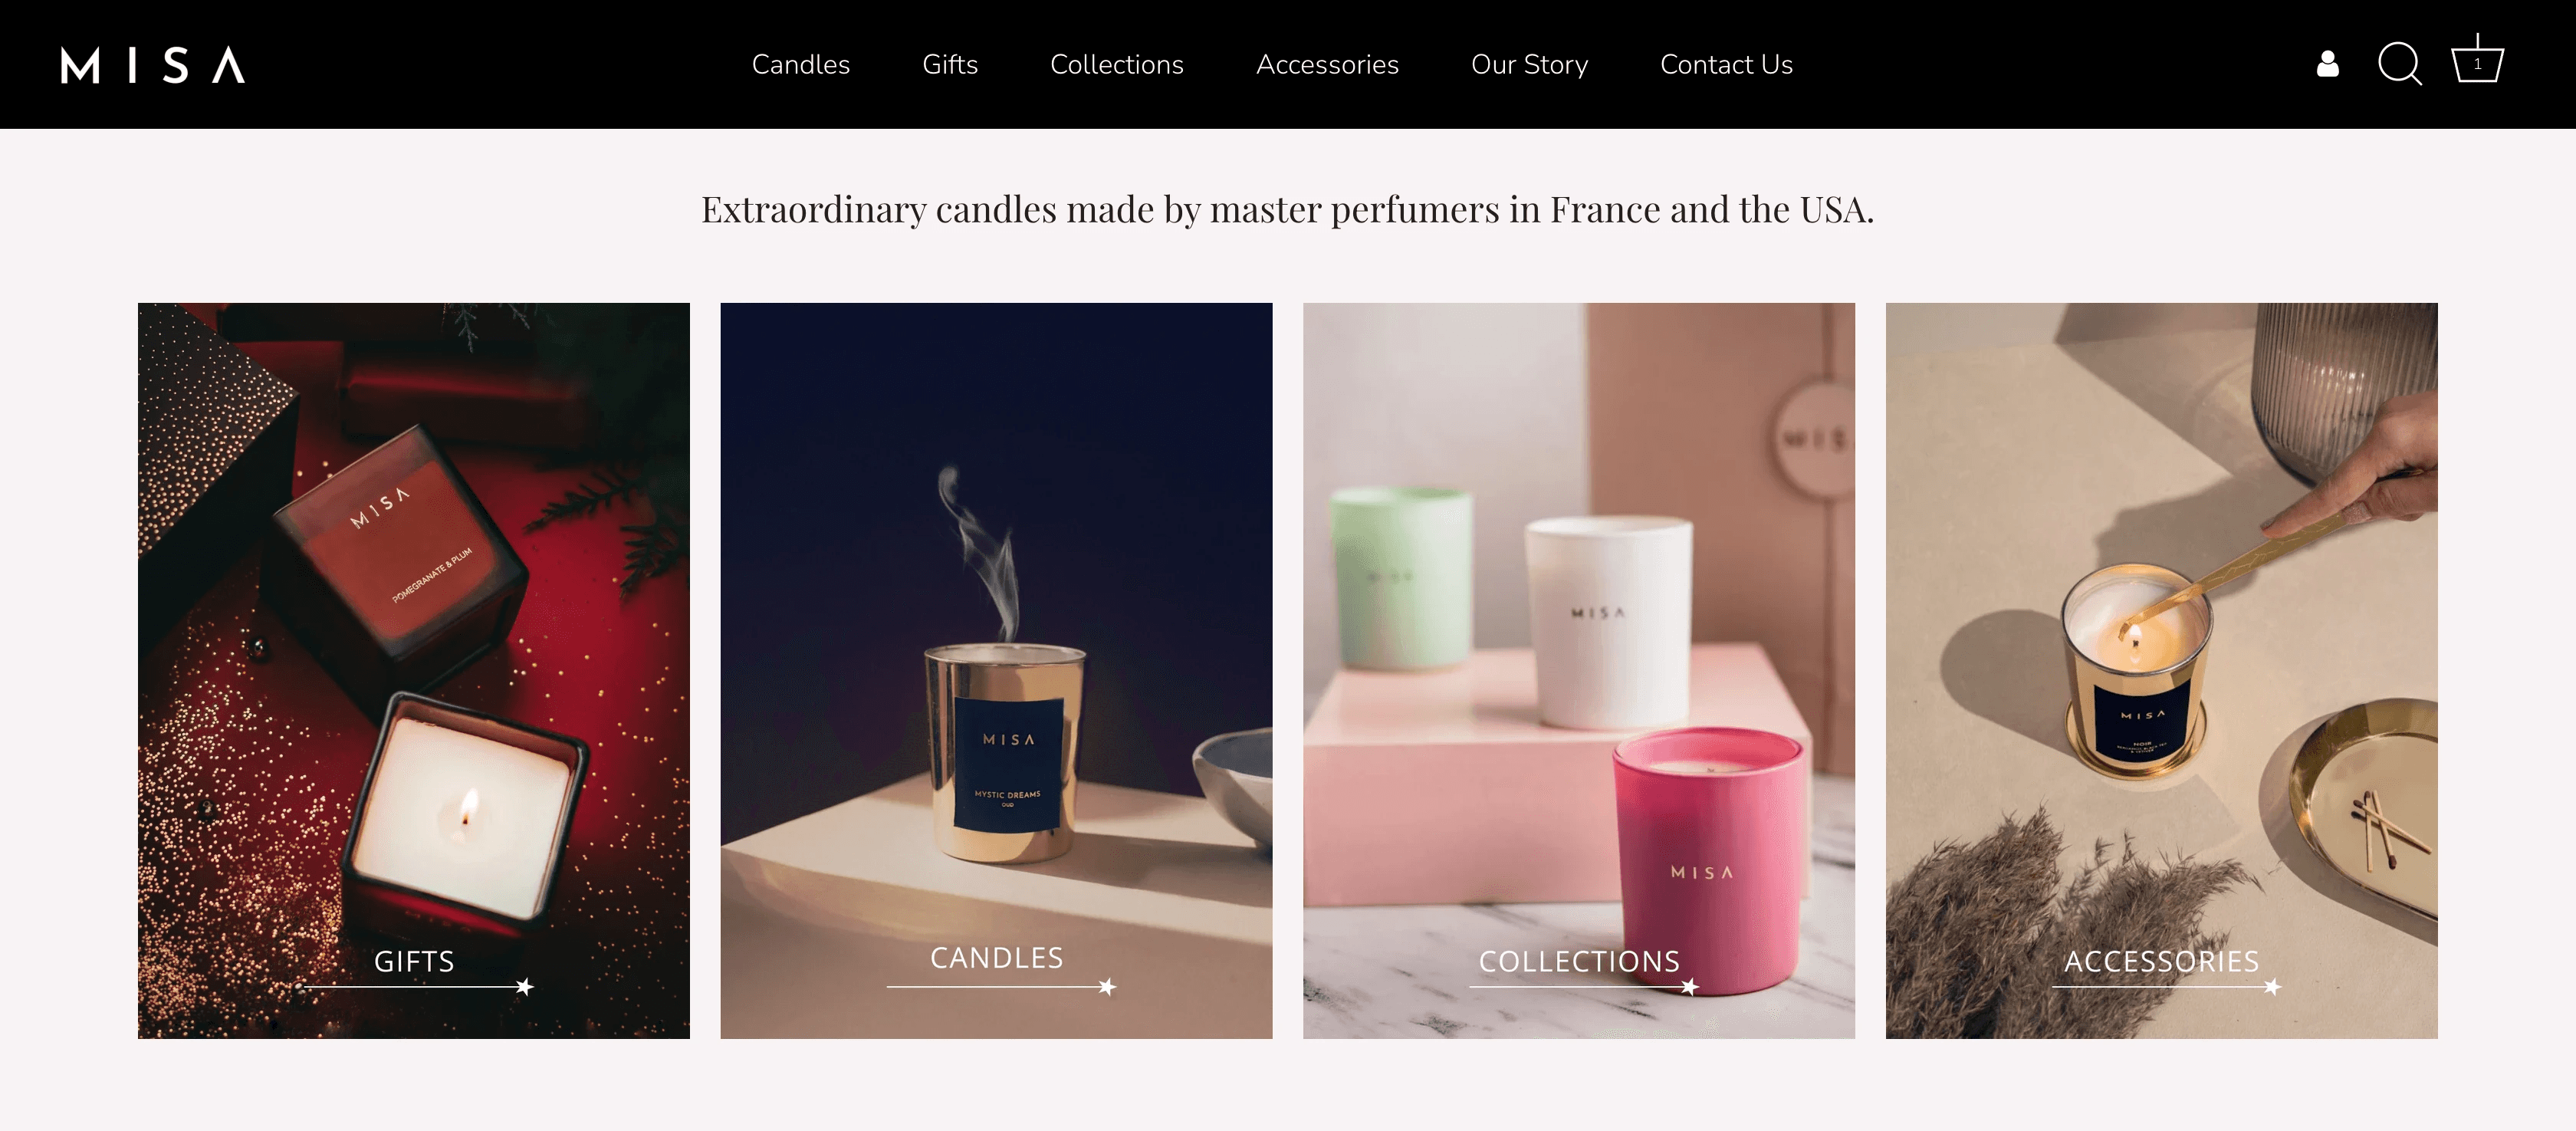Click the red pomegranate candle gift image

[414, 670]
